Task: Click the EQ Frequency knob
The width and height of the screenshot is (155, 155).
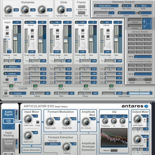Action: point(105,121)
